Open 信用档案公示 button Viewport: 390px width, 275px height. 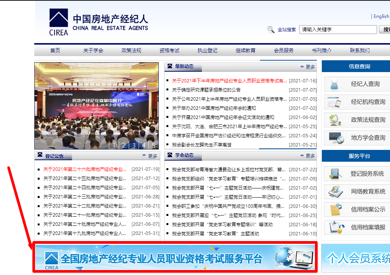coord(357,209)
